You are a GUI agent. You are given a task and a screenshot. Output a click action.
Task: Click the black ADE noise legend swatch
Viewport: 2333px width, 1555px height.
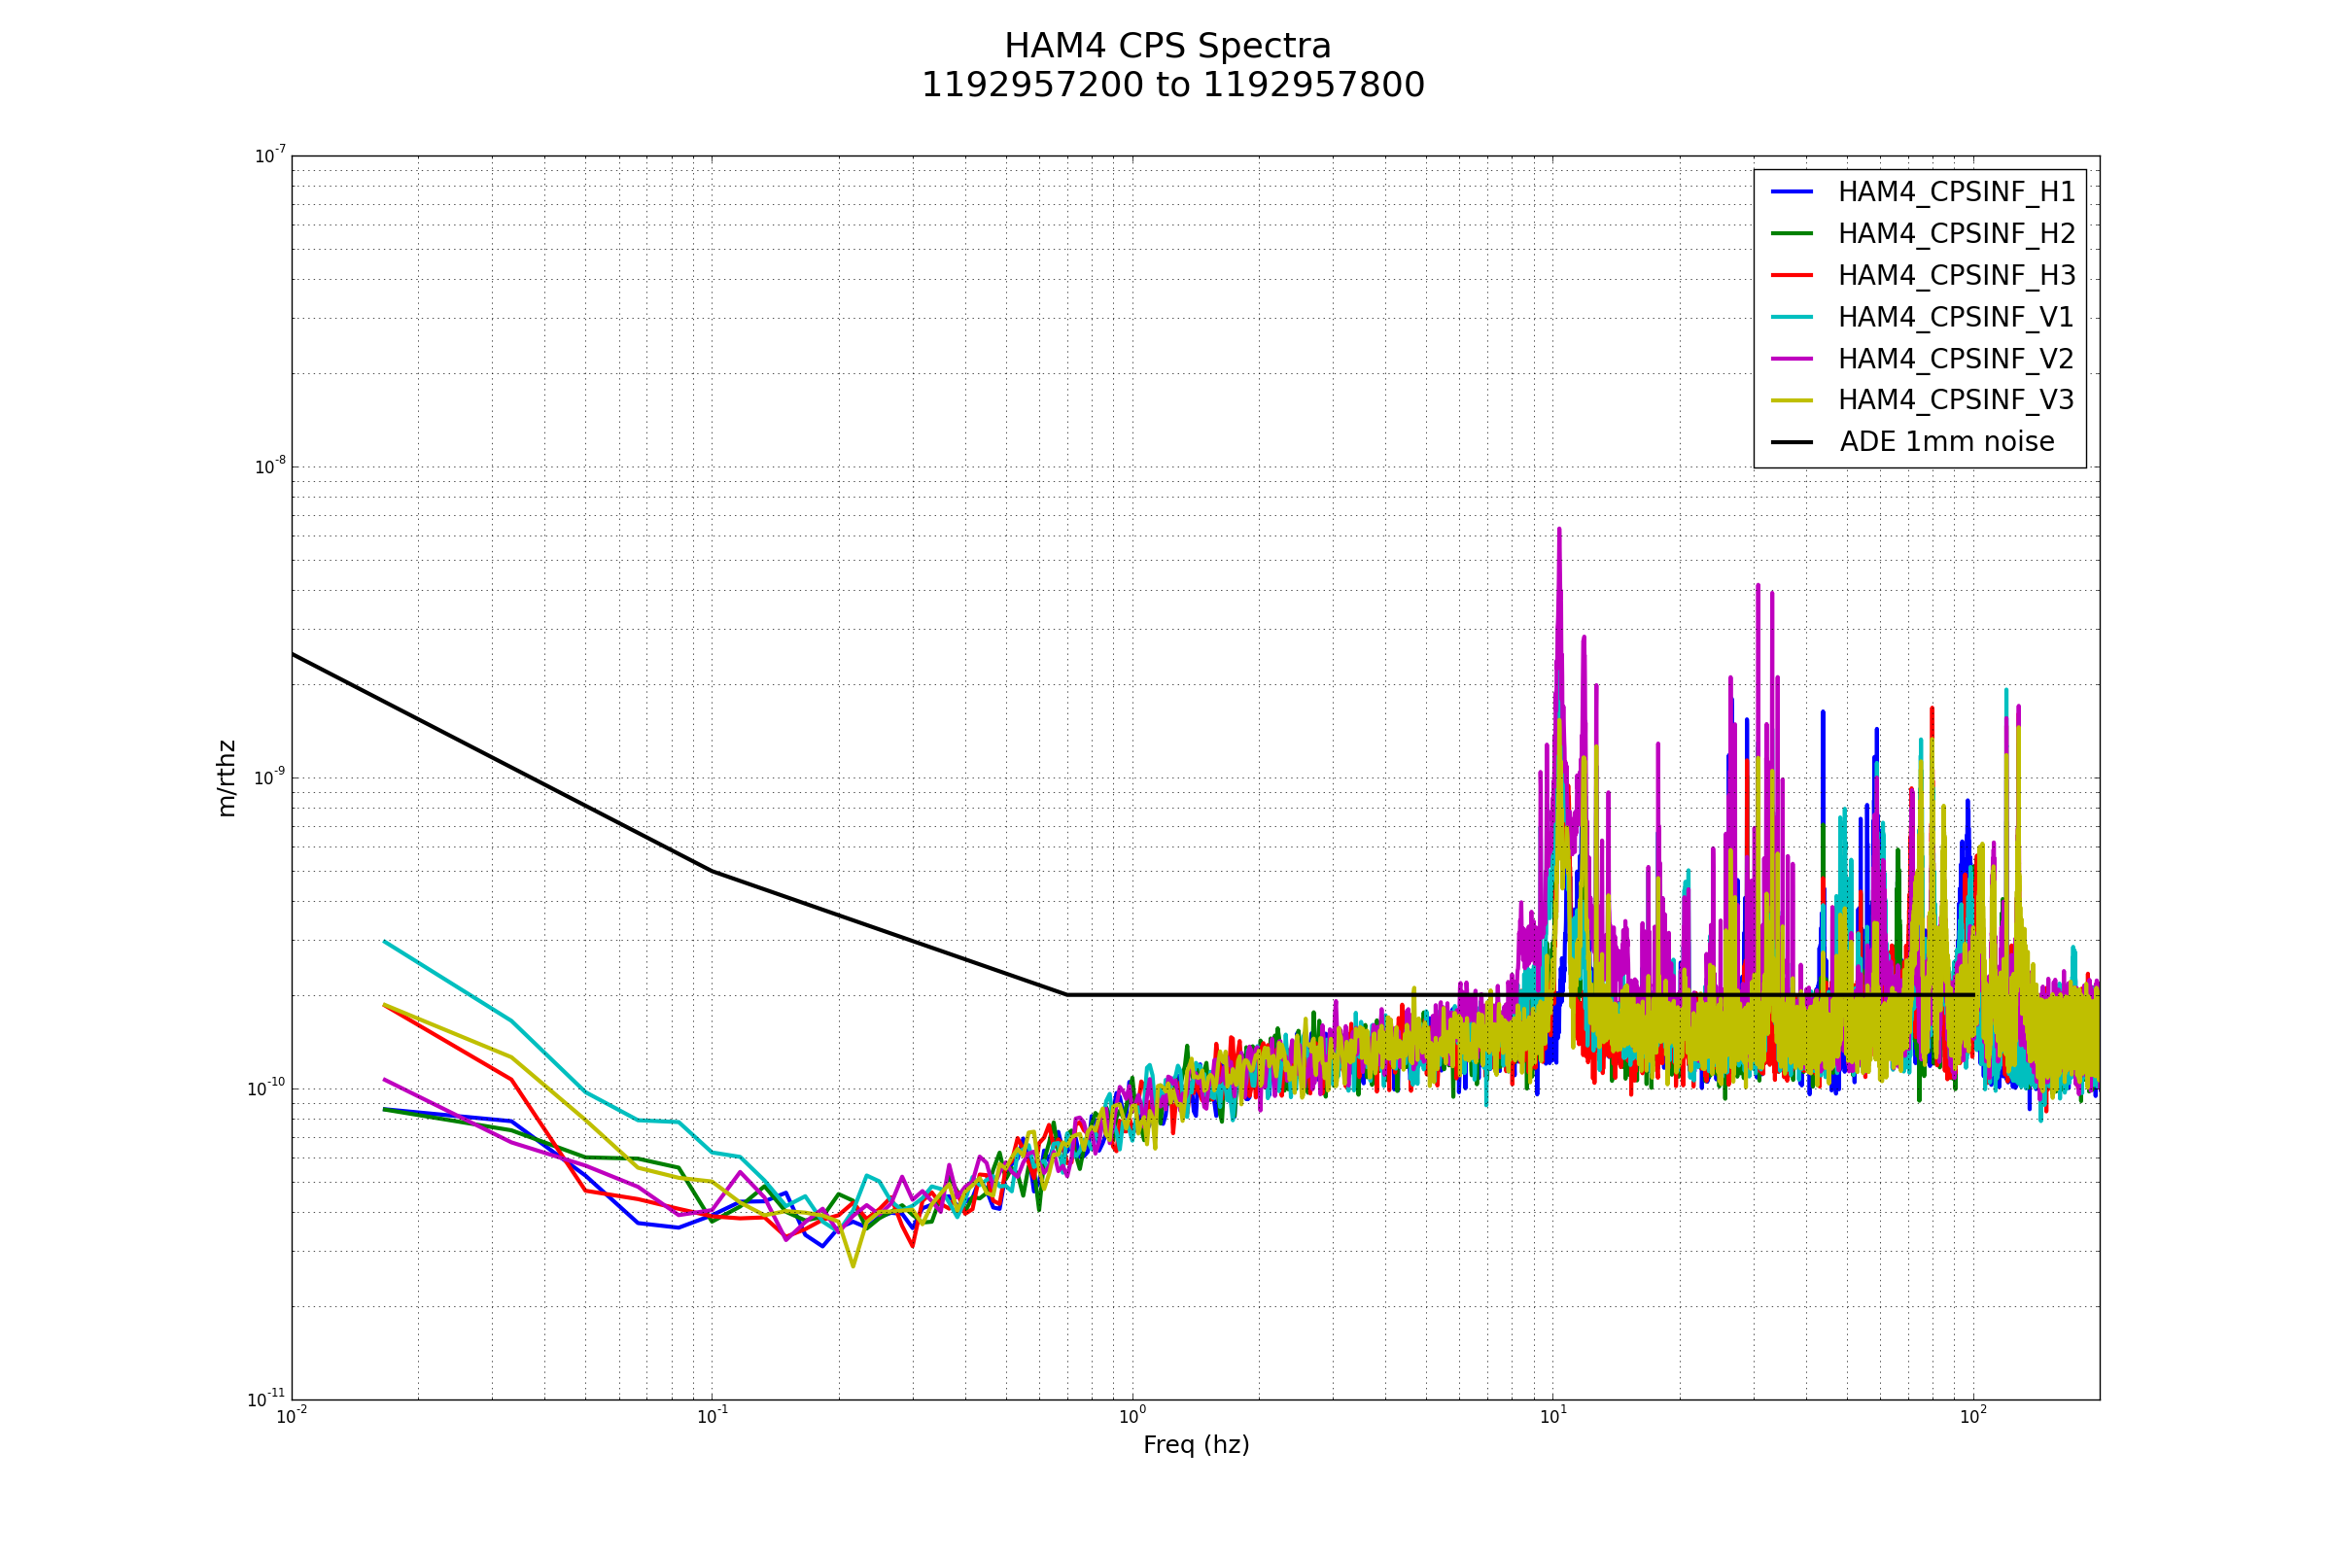click(1792, 441)
